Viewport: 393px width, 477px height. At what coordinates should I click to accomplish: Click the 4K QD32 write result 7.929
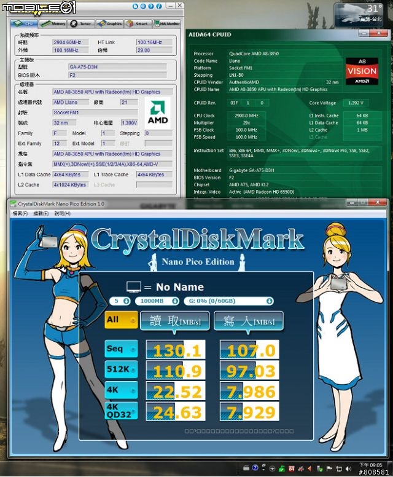tap(249, 412)
